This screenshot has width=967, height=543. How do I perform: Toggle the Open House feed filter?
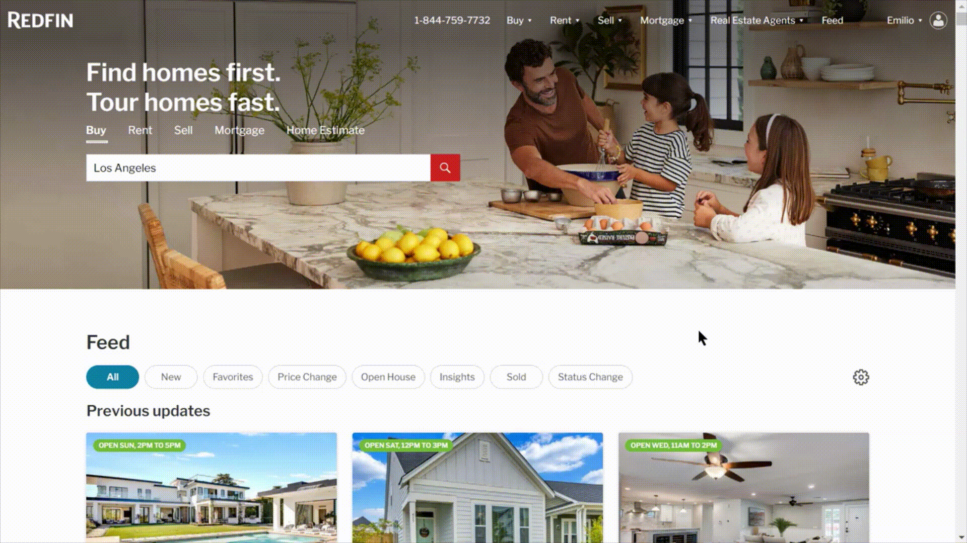tap(388, 377)
